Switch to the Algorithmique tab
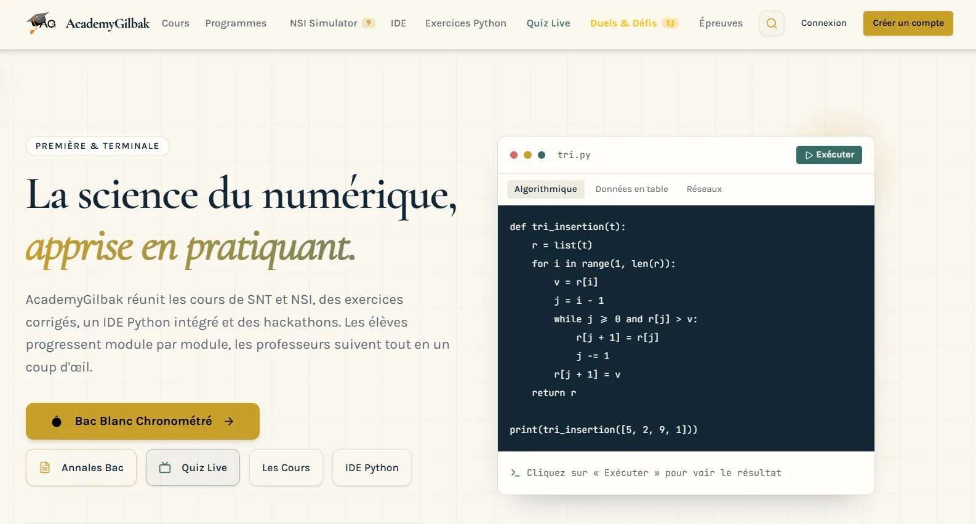Image resolution: width=976 pixels, height=524 pixels. coord(546,189)
